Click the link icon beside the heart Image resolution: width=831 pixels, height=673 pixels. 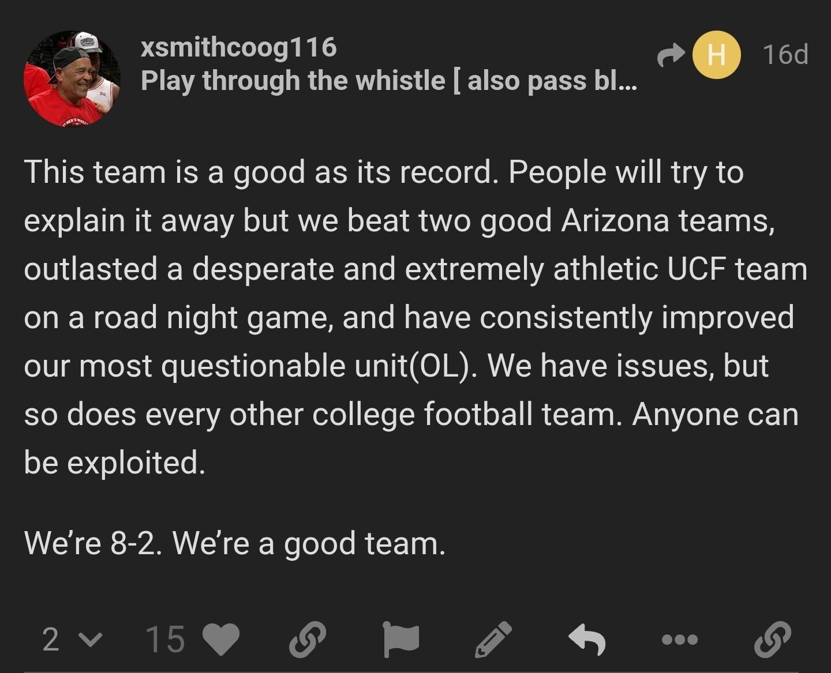tap(307, 640)
